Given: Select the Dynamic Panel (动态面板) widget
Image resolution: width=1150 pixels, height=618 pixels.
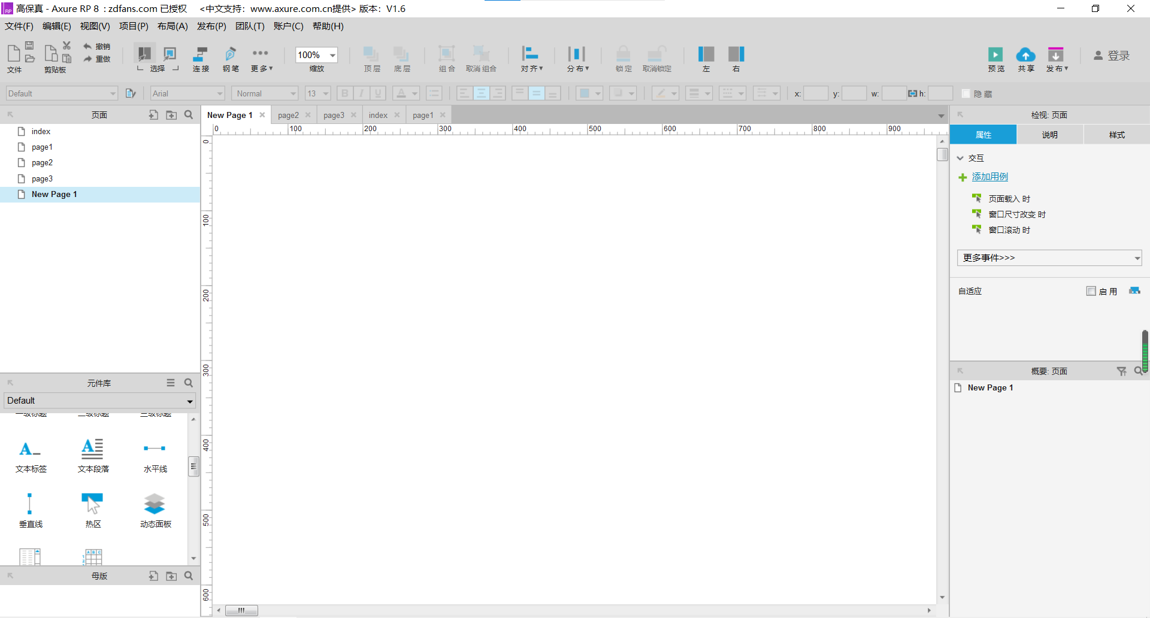Looking at the screenshot, I should pyautogui.click(x=155, y=510).
